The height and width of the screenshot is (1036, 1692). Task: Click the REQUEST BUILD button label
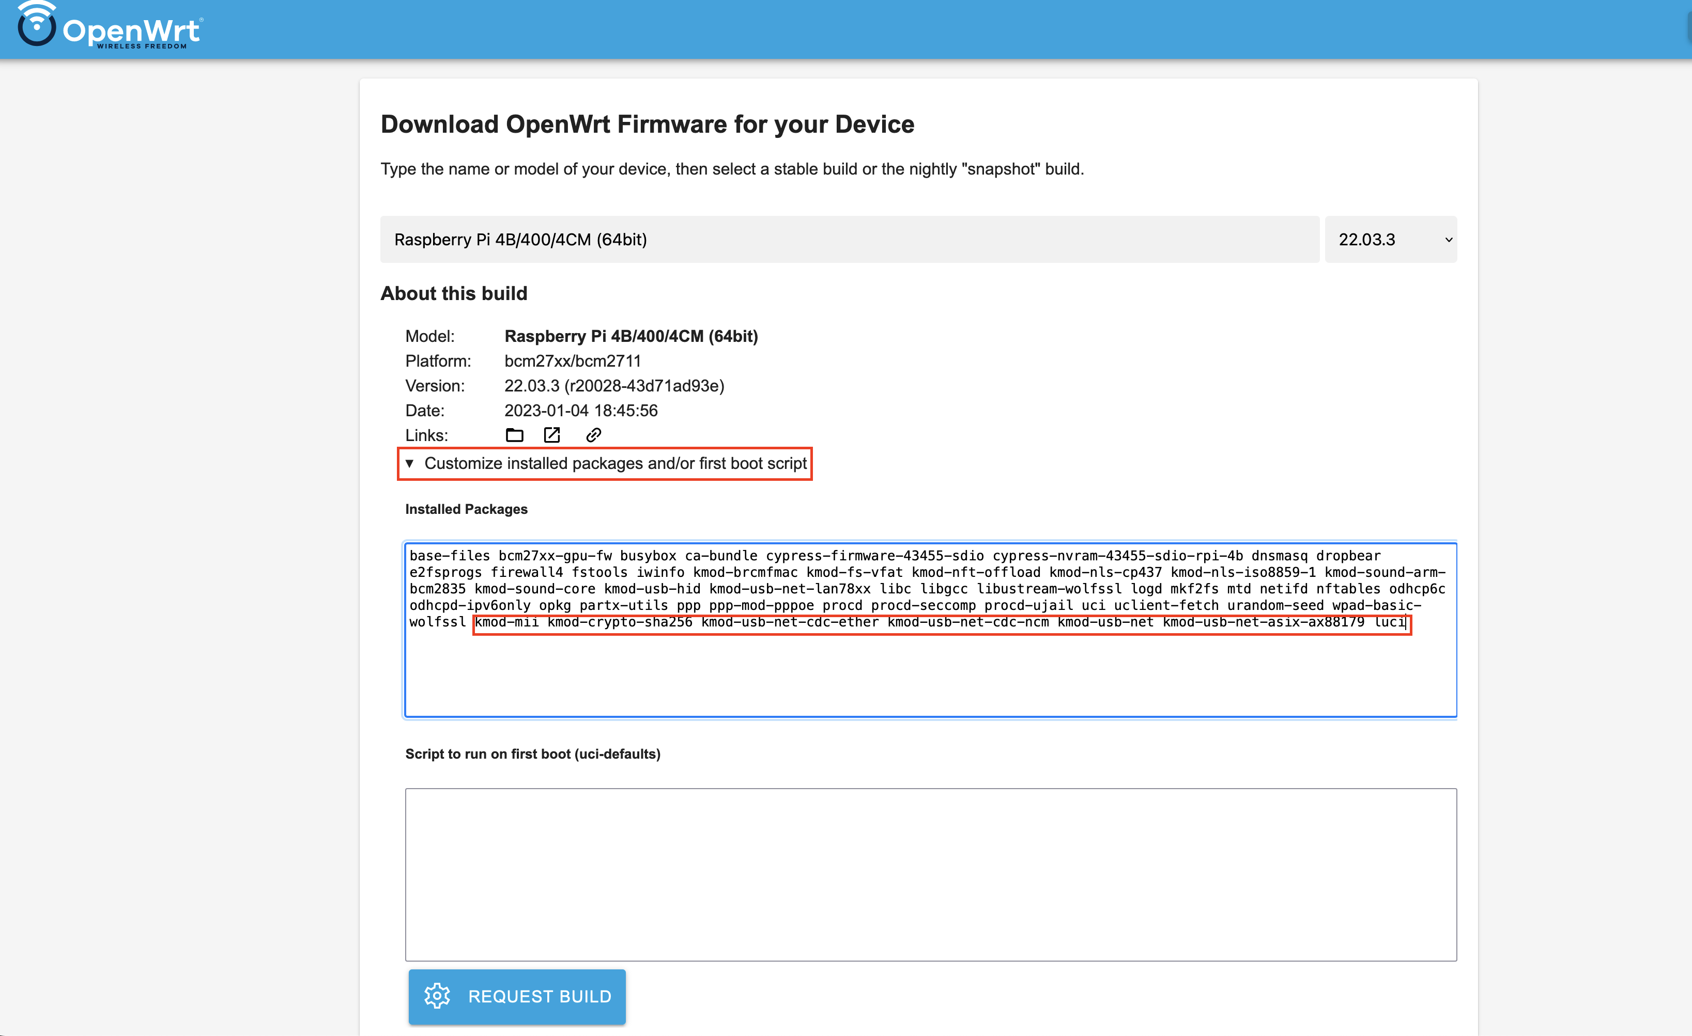(x=540, y=996)
